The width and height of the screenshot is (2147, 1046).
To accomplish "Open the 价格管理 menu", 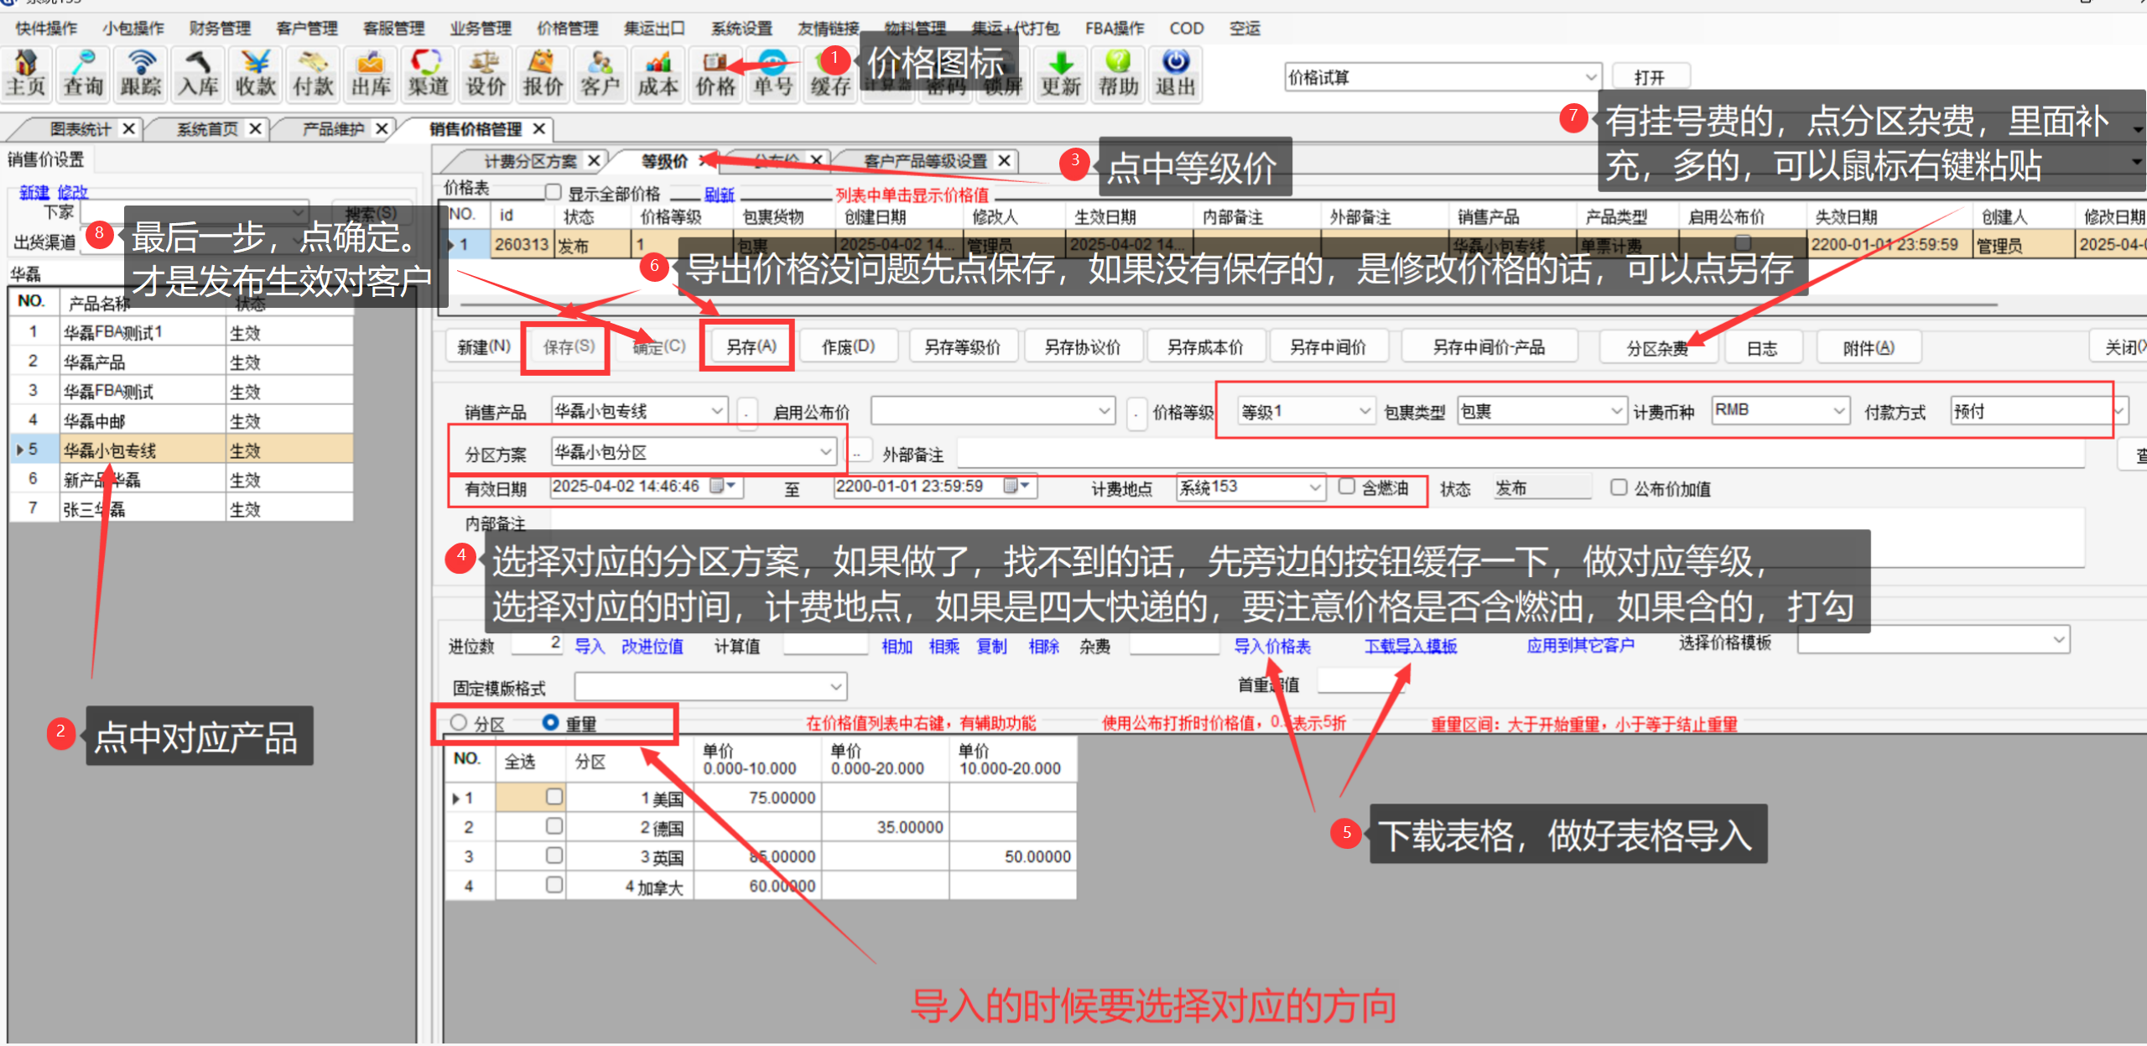I will [567, 29].
